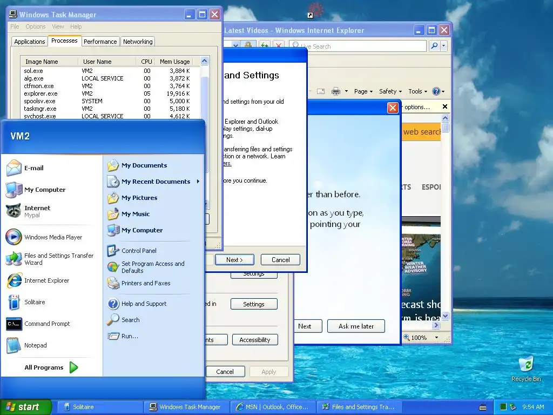Sort processes by Image Name column
This screenshot has width=553, height=415.
(x=49, y=62)
